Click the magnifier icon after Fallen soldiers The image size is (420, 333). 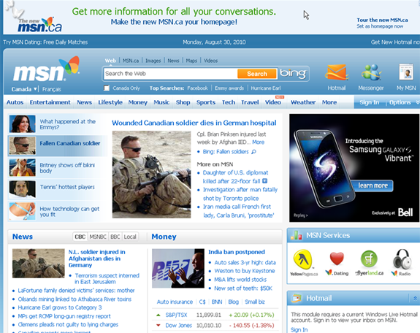click(x=253, y=152)
